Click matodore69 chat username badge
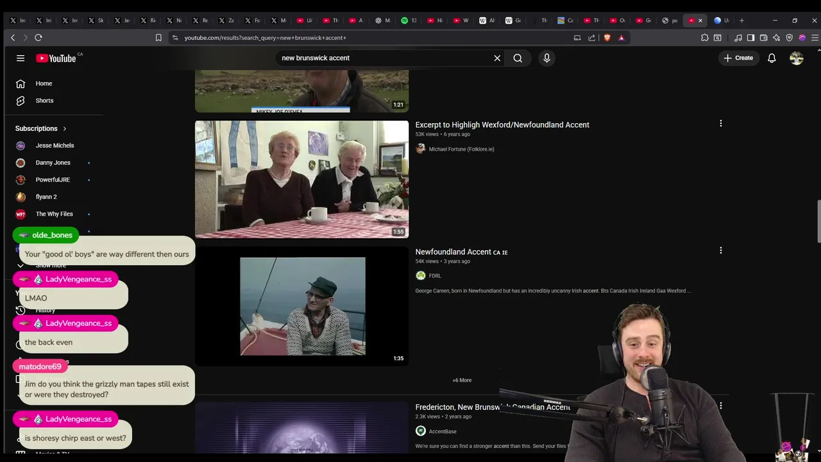821x462 pixels. [40, 366]
